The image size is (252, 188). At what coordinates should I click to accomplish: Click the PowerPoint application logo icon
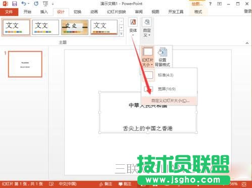(6, 4)
